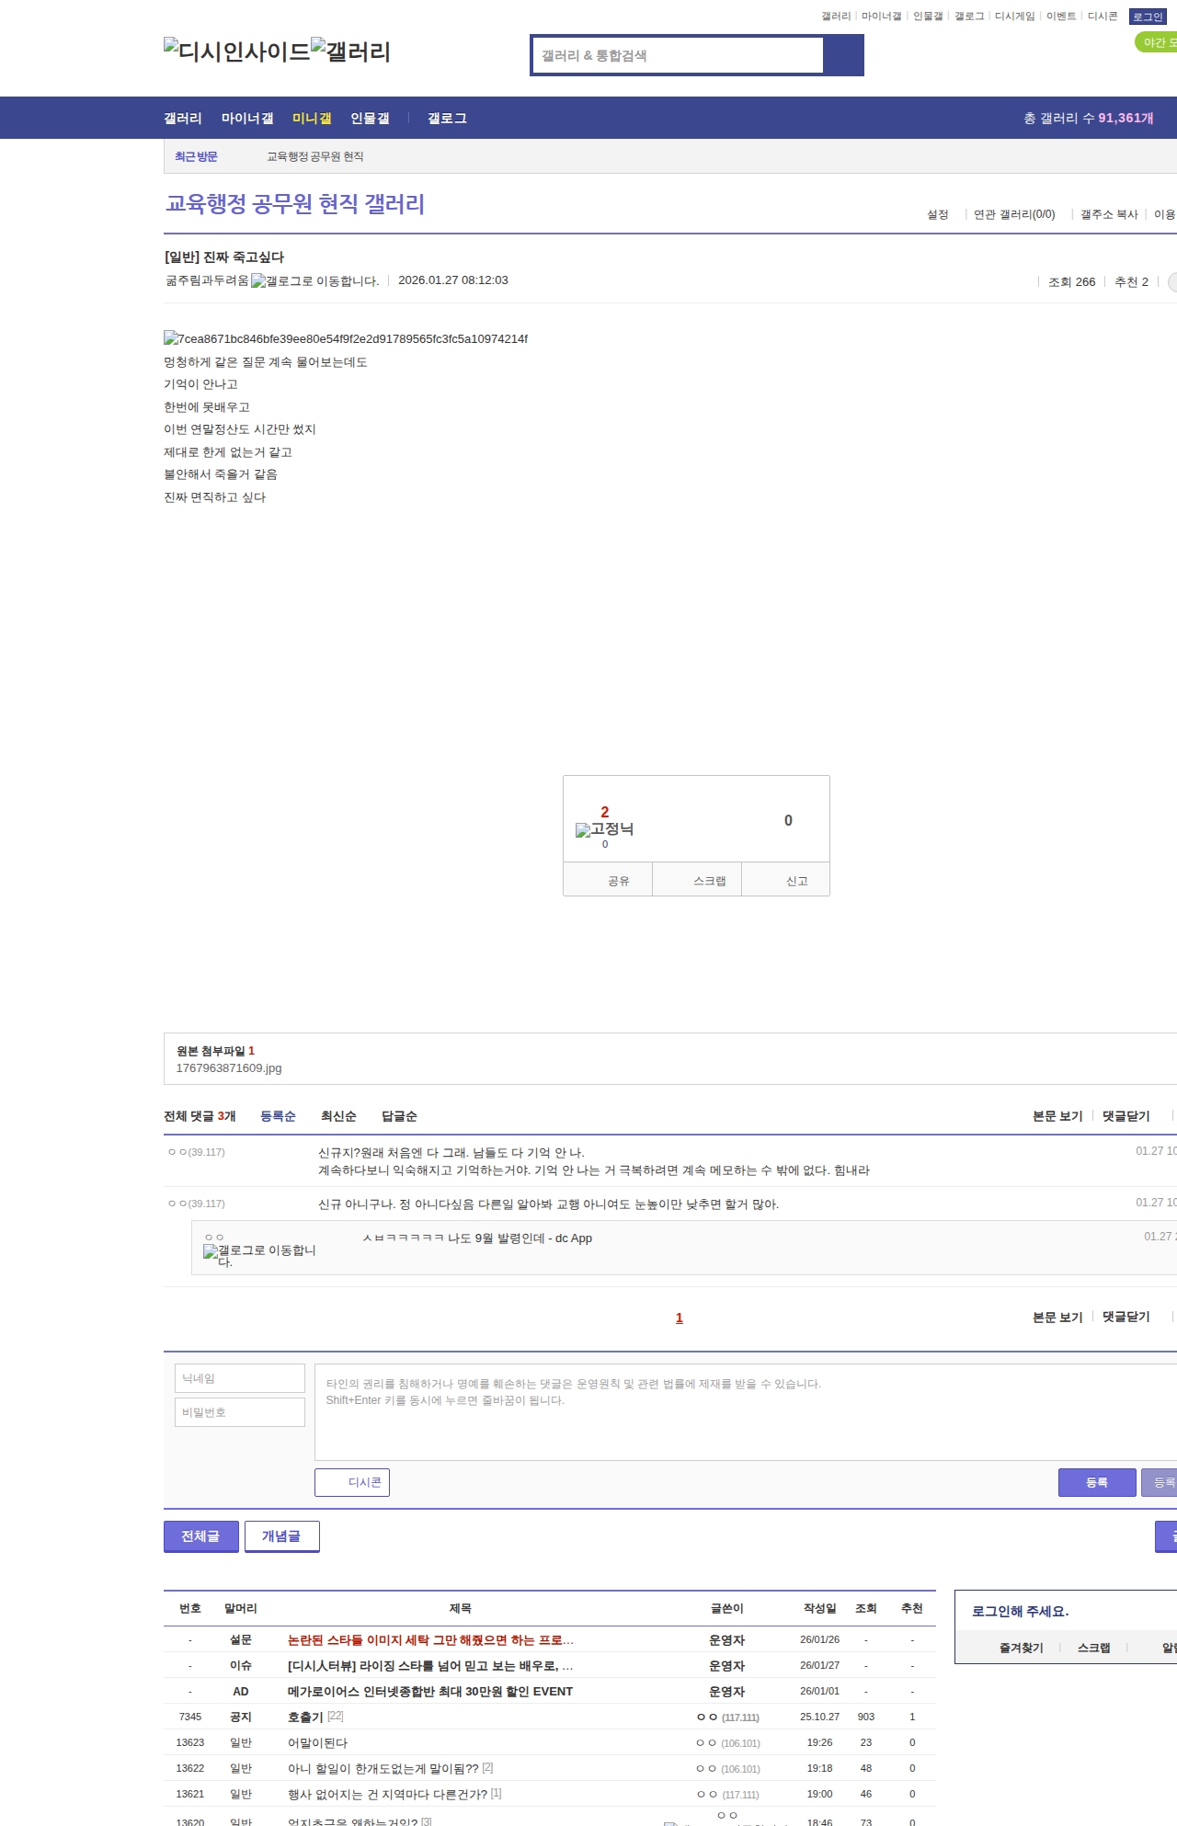Click the 공유 share button
Screen dimensions: 1177x1826
pos(608,880)
